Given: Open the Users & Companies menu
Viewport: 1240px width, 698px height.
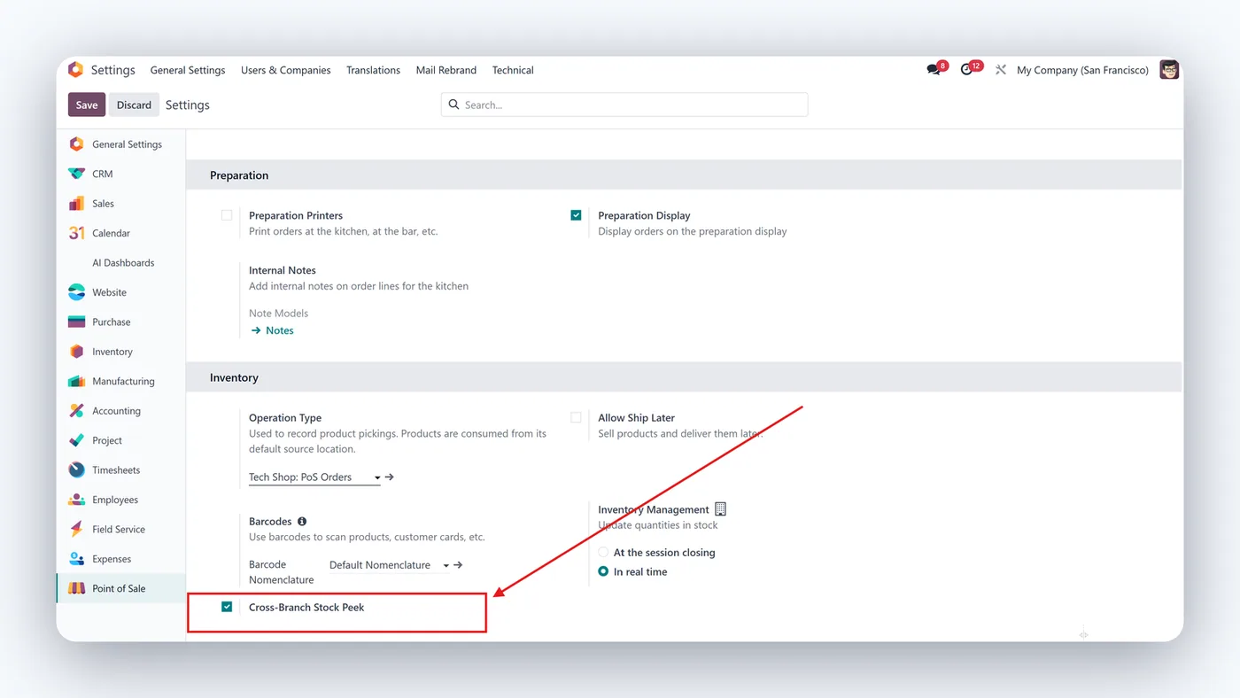Looking at the screenshot, I should 286,70.
